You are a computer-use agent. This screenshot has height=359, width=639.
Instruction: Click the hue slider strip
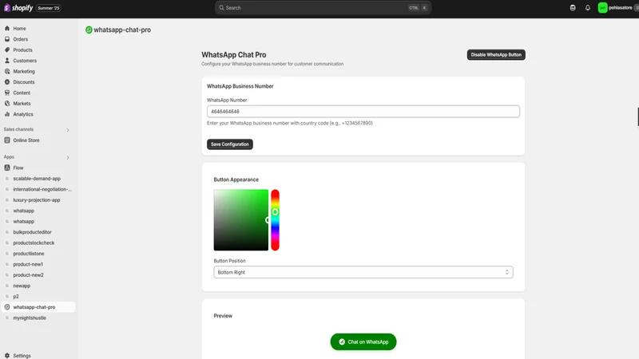275,220
